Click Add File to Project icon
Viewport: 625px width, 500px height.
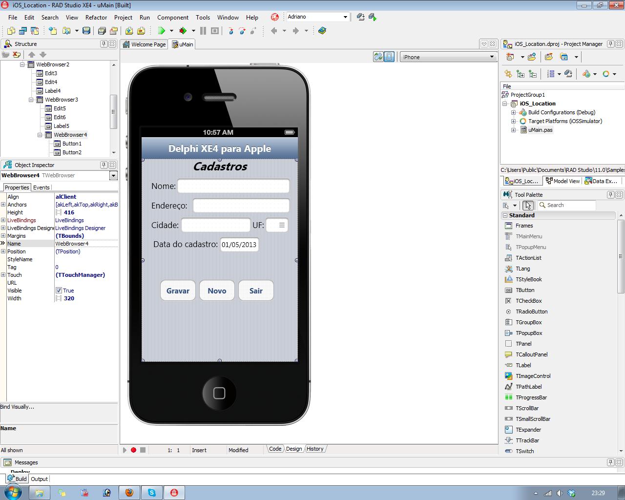129,31
